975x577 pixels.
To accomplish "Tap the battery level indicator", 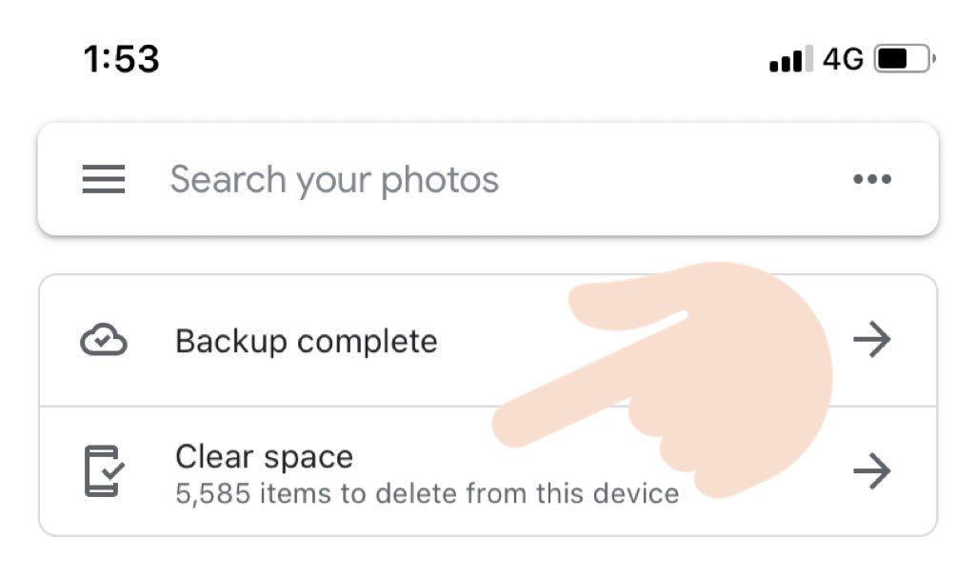I will tap(905, 59).
